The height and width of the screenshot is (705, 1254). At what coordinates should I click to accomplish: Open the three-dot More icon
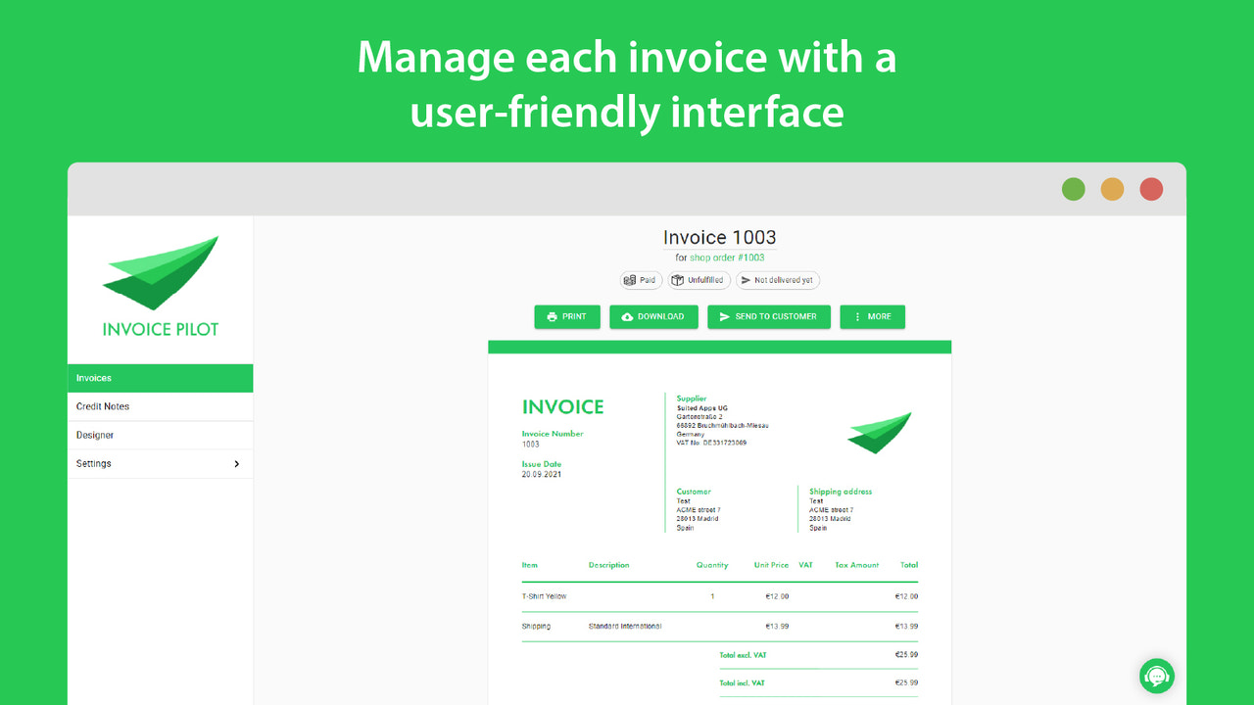point(857,316)
